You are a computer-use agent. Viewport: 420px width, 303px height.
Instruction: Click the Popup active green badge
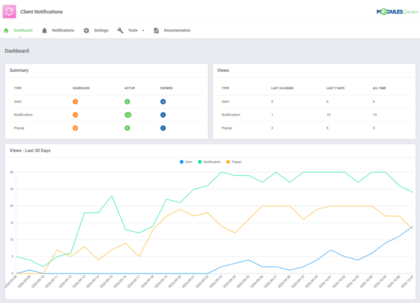pos(127,128)
